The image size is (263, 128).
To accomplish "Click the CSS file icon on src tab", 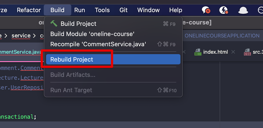I will (x=247, y=52).
